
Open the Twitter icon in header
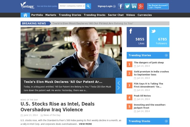point(127,6)
